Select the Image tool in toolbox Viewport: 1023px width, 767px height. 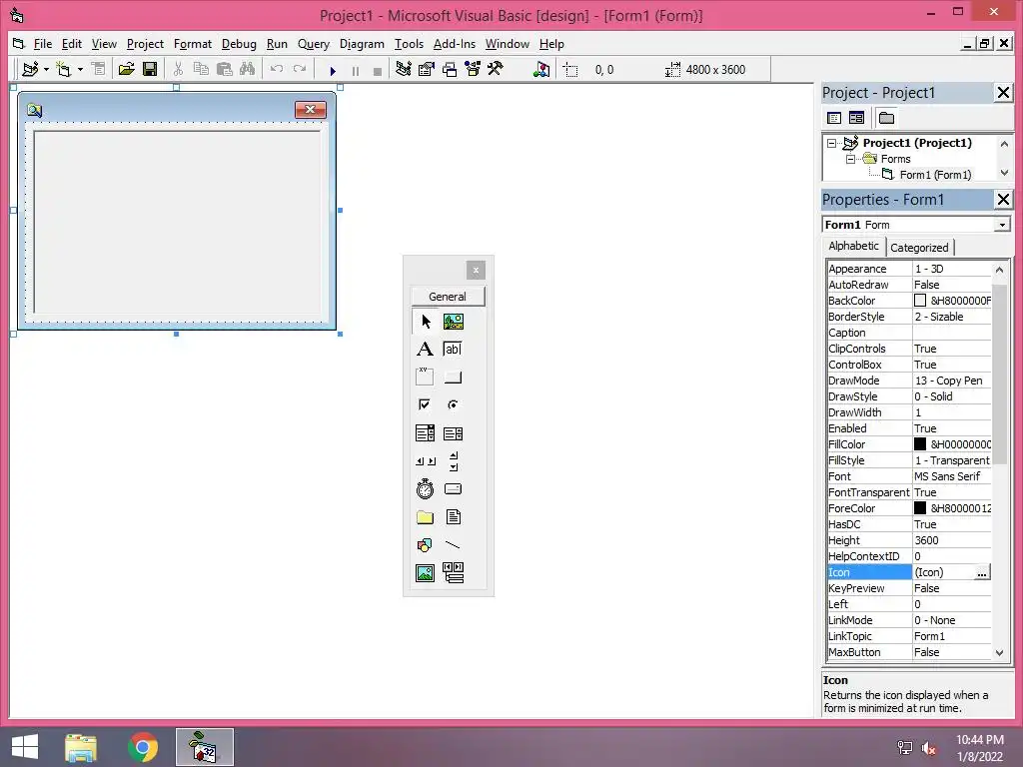point(425,572)
